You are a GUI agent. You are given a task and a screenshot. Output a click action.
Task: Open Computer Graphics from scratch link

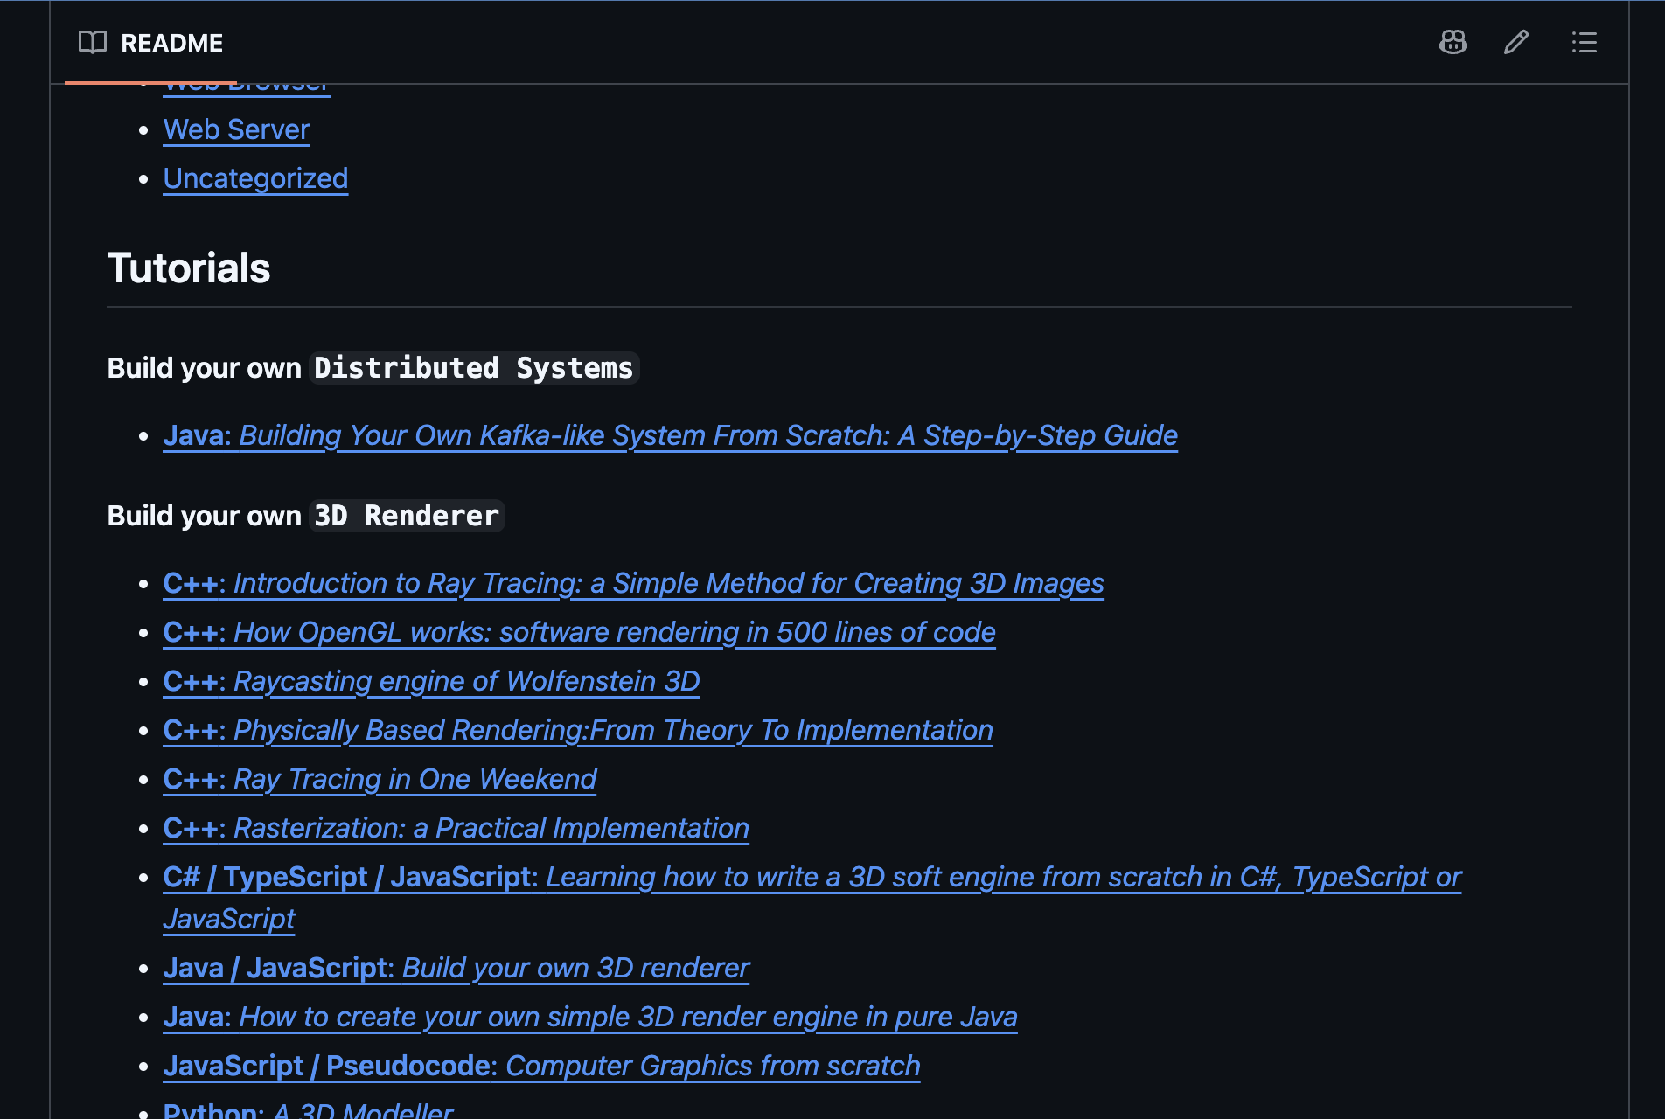pos(541,1066)
